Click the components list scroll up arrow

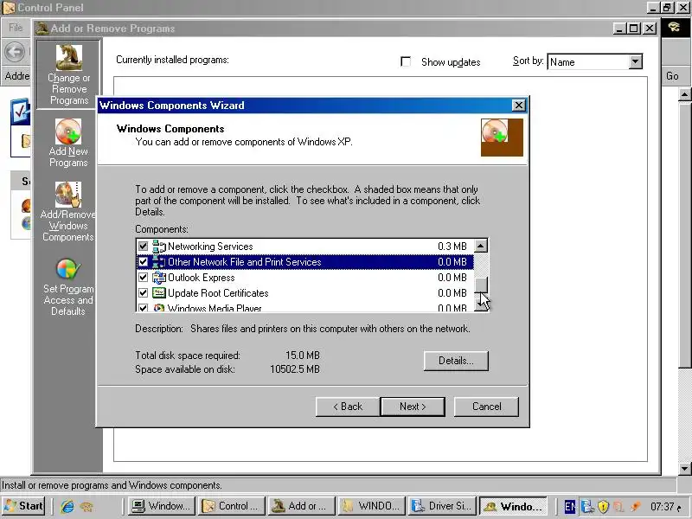point(481,246)
